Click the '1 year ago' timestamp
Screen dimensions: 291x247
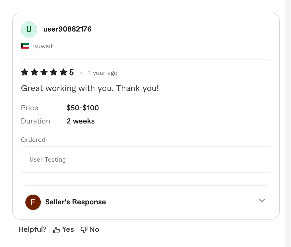pos(103,73)
